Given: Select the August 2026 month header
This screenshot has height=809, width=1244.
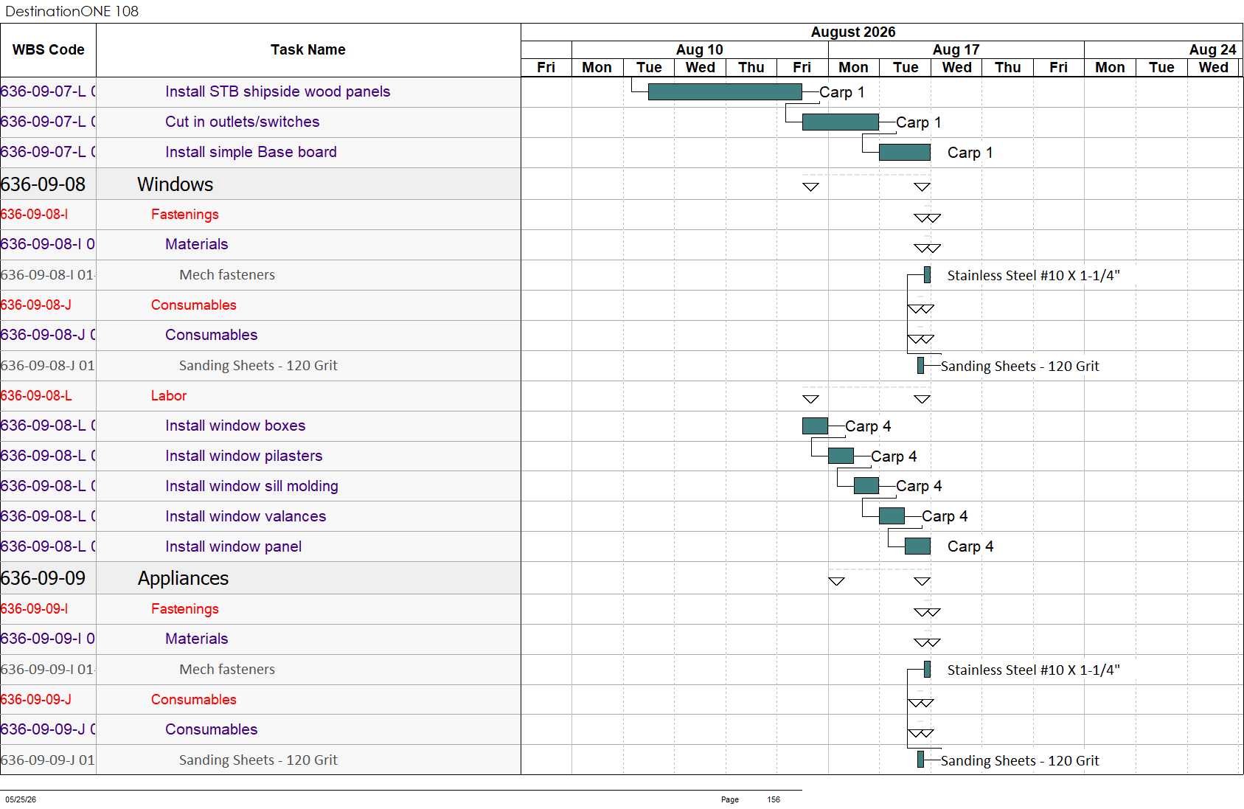Looking at the screenshot, I should (x=853, y=32).
